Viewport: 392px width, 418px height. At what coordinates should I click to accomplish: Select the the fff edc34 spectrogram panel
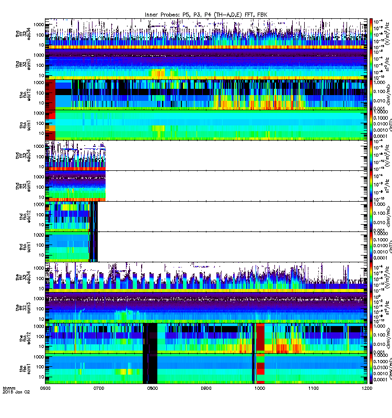coord(206,277)
